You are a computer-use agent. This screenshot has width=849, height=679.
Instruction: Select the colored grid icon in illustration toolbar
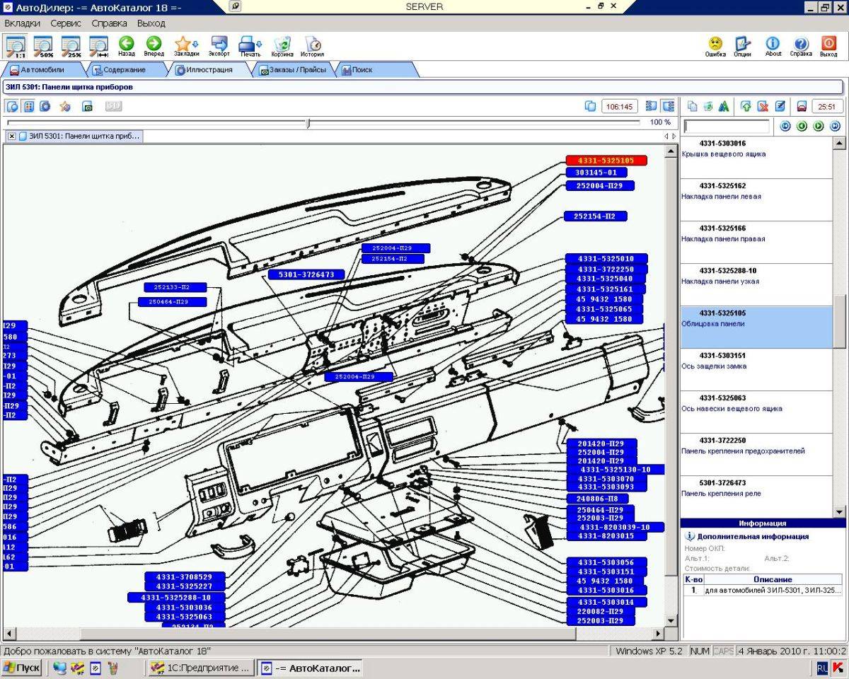tap(29, 106)
